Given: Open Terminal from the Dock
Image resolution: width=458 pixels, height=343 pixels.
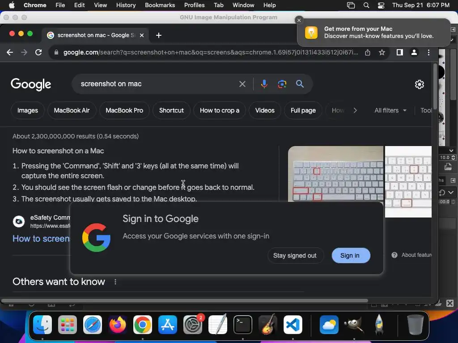Looking at the screenshot, I should tap(243, 325).
